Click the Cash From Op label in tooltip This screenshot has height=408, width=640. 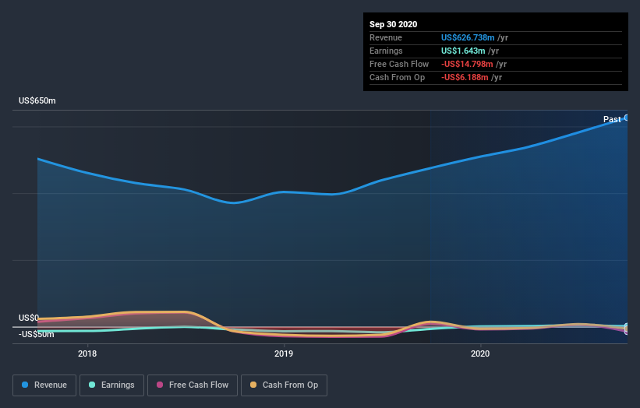(x=397, y=77)
